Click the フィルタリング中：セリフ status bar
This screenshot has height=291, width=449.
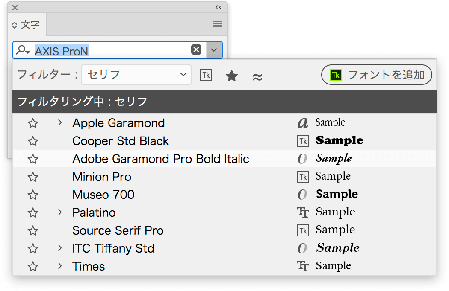pyautogui.click(x=224, y=102)
